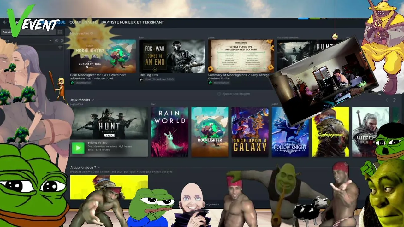Show only ready-to-play games
The width and height of the screenshot is (404, 227).
62,40
